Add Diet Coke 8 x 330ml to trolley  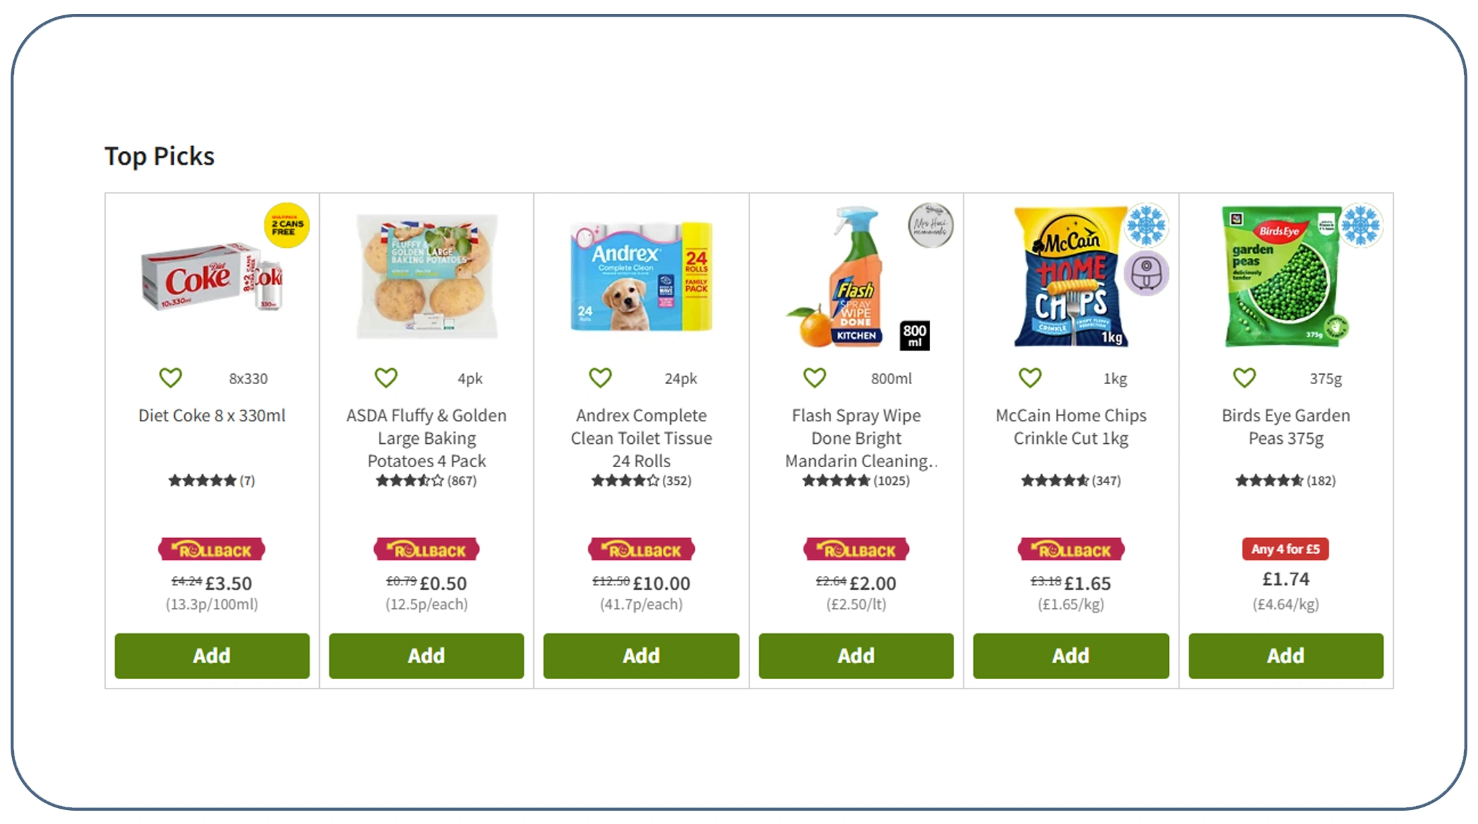211,656
